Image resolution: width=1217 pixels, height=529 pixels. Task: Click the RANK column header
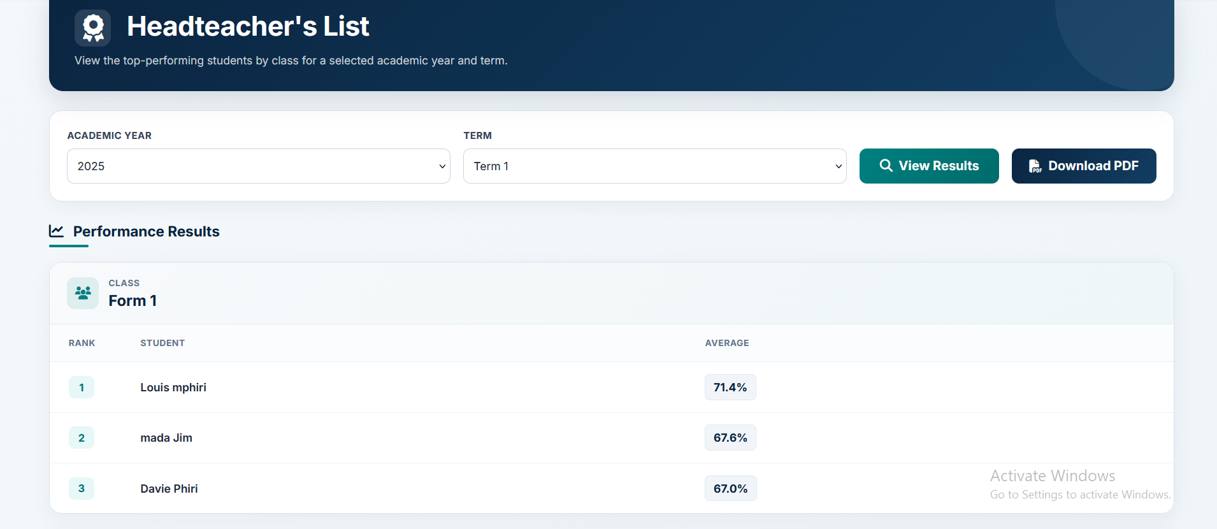[x=82, y=343]
